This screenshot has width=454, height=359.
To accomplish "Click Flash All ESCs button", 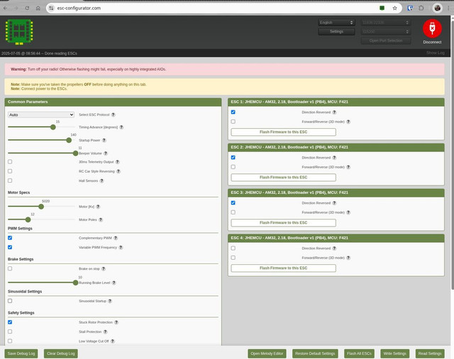I will (x=359, y=353).
